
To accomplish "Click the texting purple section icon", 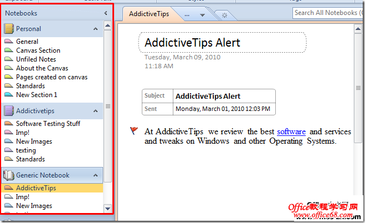I will [9, 150].
